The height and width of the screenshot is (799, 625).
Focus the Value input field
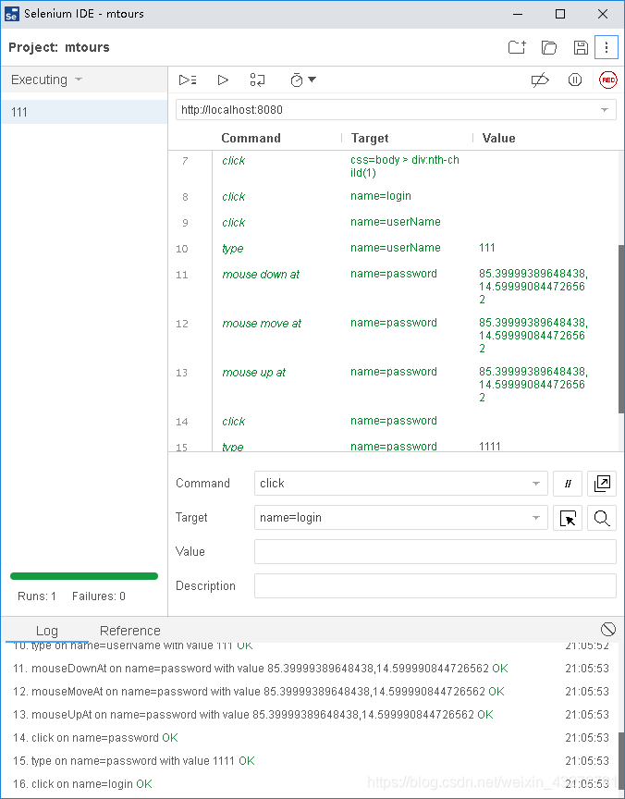pyautogui.click(x=435, y=552)
